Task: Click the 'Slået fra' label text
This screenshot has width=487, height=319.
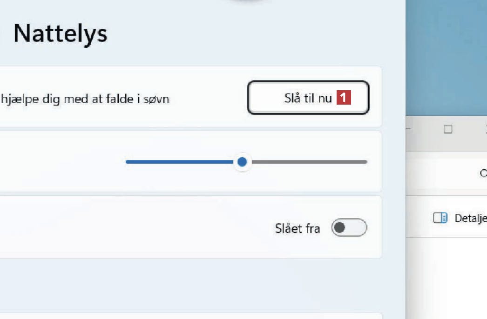Action: 297,228
